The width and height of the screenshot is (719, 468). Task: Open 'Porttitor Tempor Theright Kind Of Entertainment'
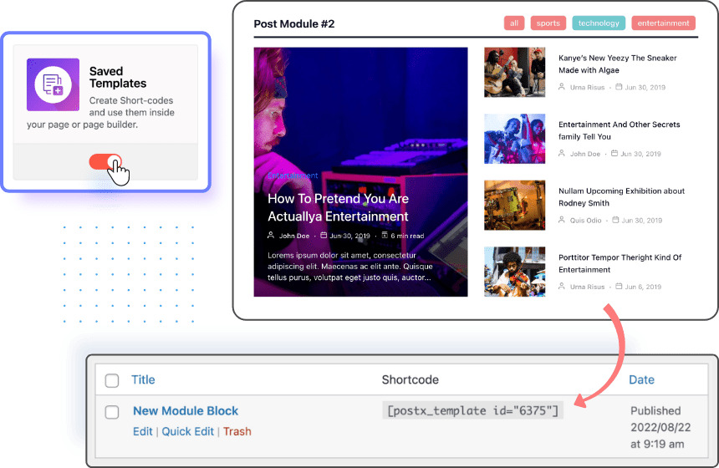[620, 263]
